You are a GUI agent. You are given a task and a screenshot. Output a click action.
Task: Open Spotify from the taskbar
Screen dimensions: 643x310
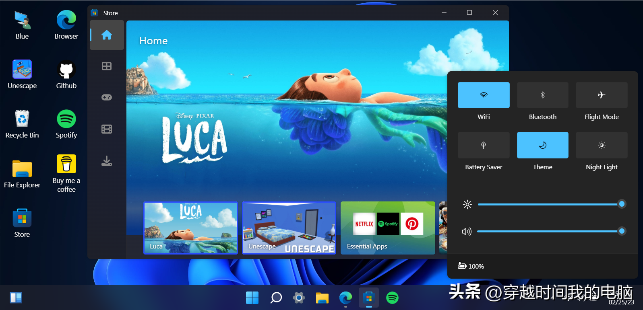(392, 298)
